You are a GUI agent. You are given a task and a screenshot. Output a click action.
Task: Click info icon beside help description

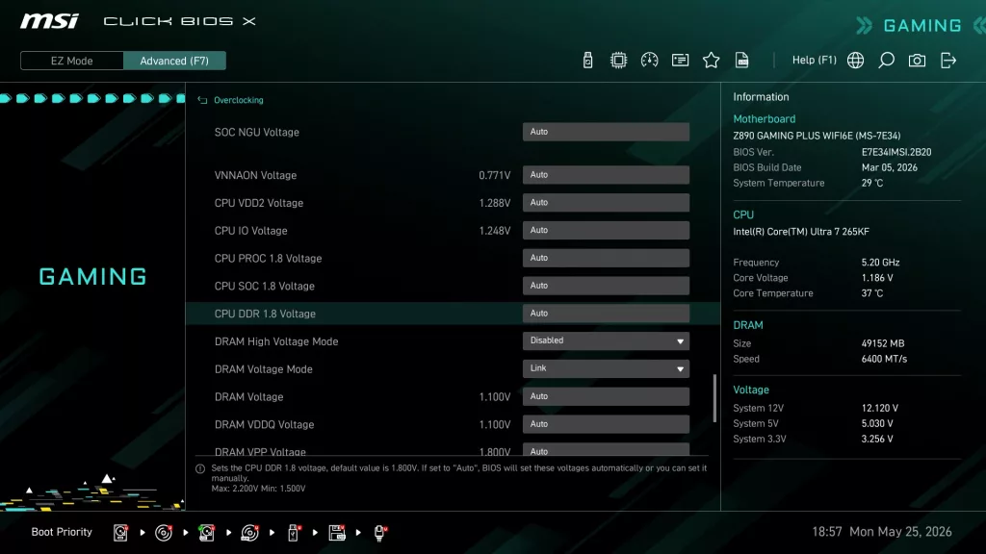[200, 468]
